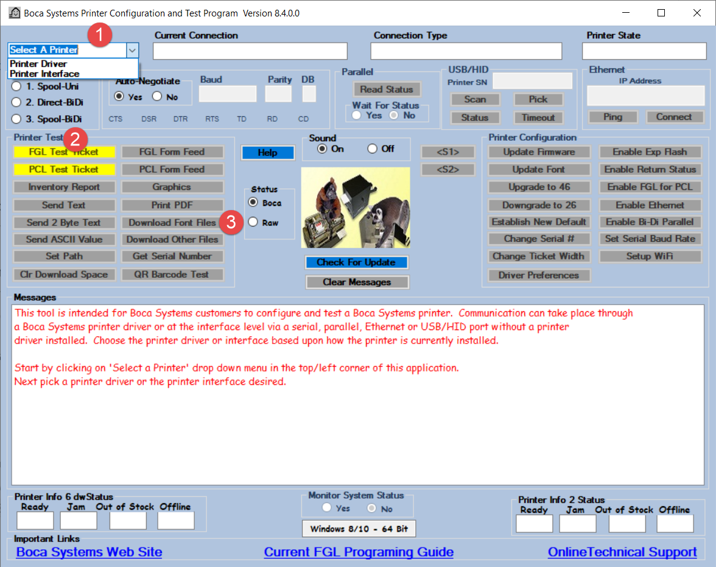Click Enable FGL for PCL button

650,187
